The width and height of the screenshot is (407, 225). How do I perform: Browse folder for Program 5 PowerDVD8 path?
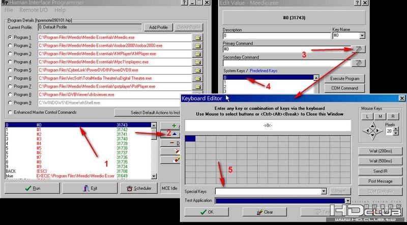coord(198,70)
